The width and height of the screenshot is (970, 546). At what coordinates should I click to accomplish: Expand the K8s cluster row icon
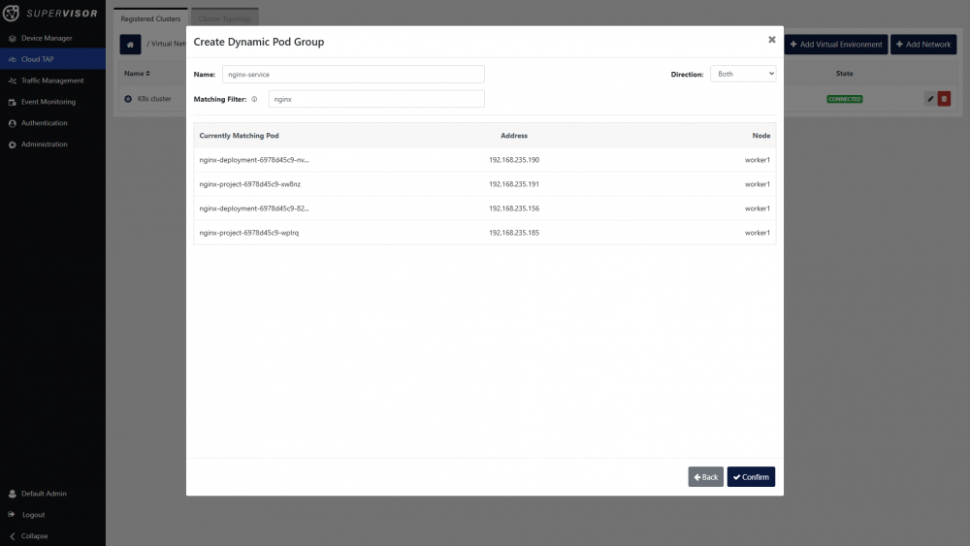(x=128, y=99)
